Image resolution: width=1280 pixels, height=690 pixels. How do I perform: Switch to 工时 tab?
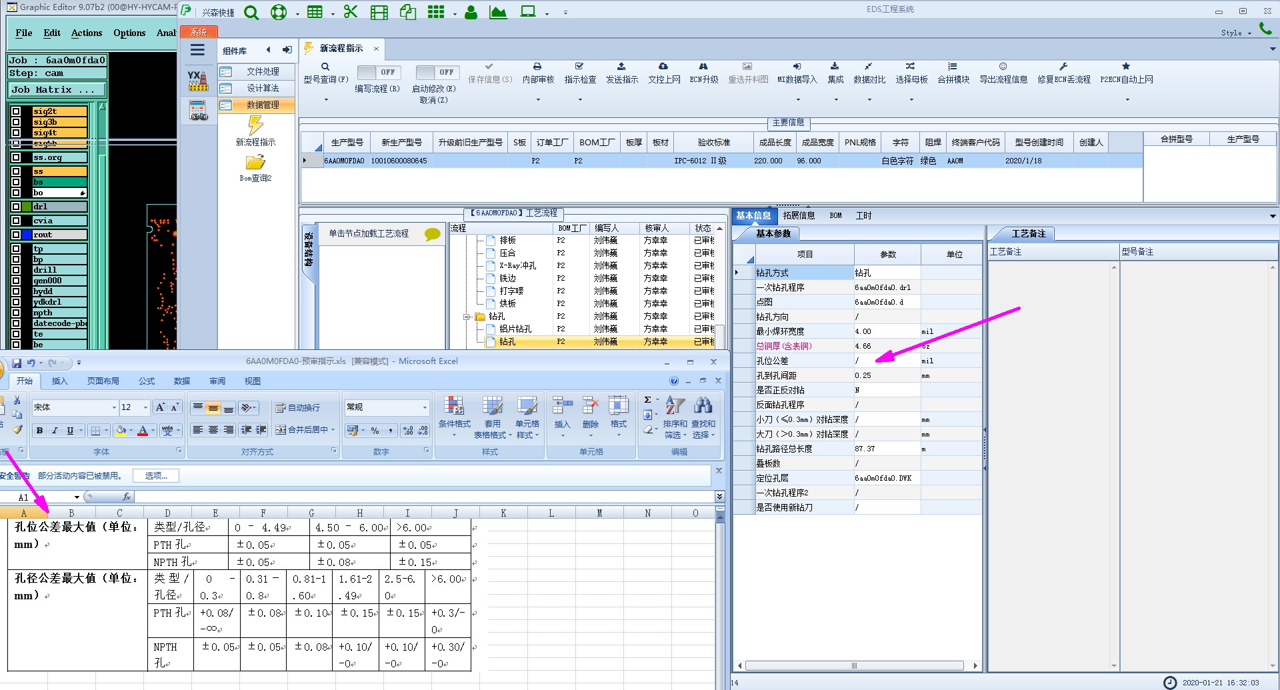pyautogui.click(x=863, y=215)
